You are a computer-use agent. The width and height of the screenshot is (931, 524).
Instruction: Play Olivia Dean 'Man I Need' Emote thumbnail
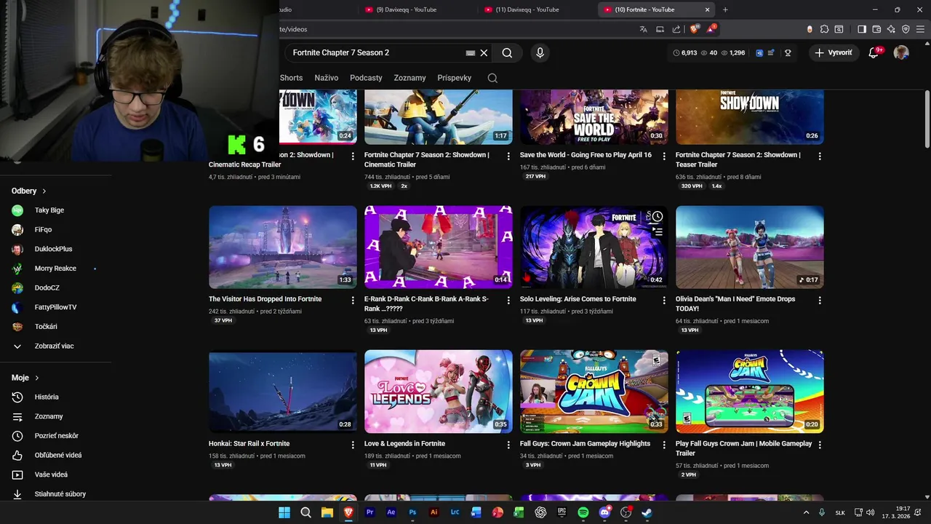click(750, 247)
